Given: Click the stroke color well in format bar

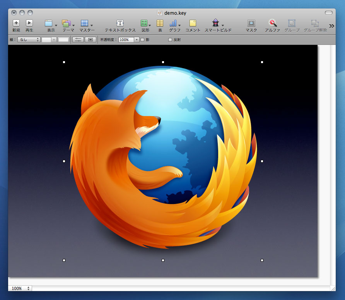Looking at the screenshot, I should pyautogui.click(x=63, y=40).
